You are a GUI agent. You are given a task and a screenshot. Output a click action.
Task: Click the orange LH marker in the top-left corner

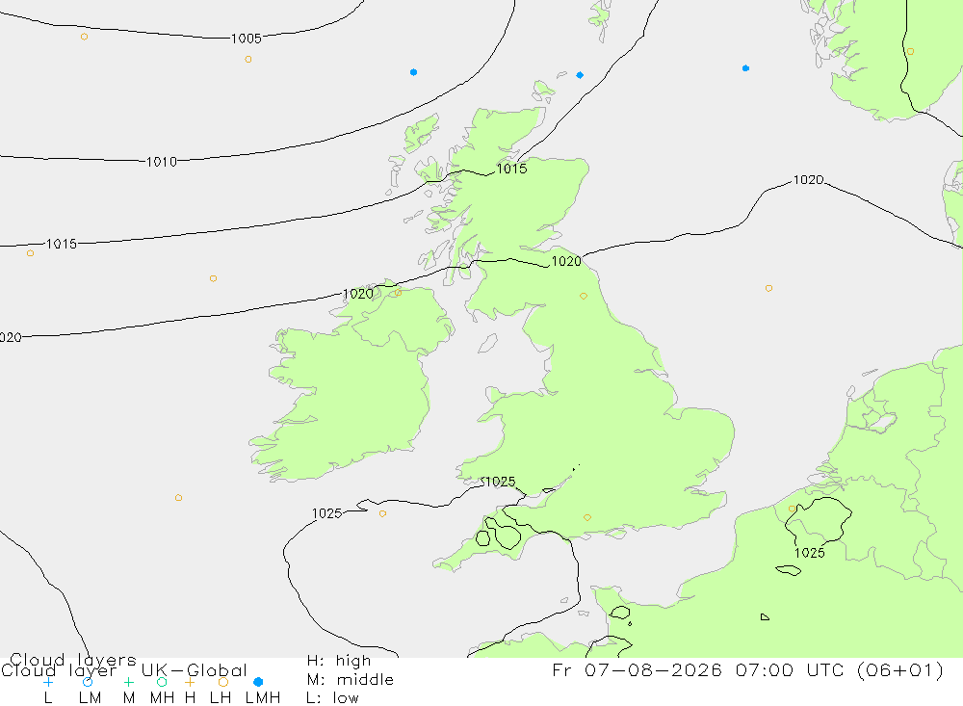pos(84,37)
